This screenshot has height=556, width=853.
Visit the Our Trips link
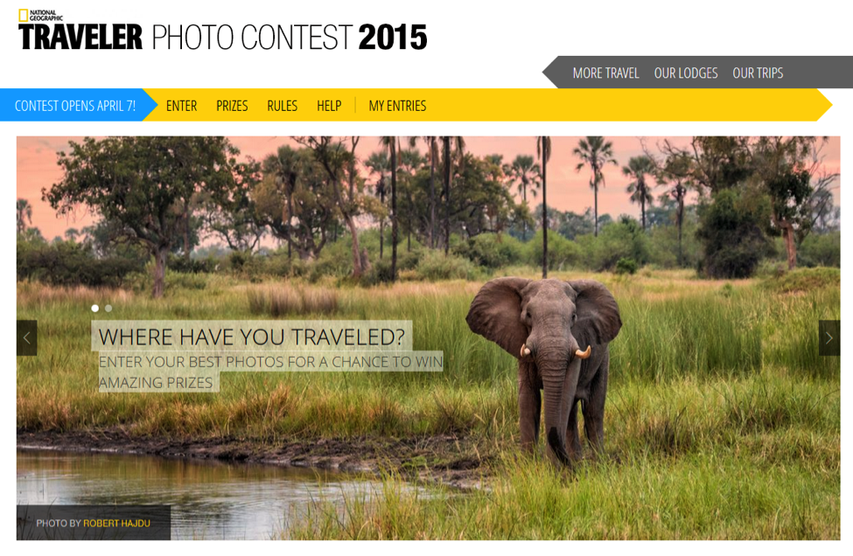(758, 73)
